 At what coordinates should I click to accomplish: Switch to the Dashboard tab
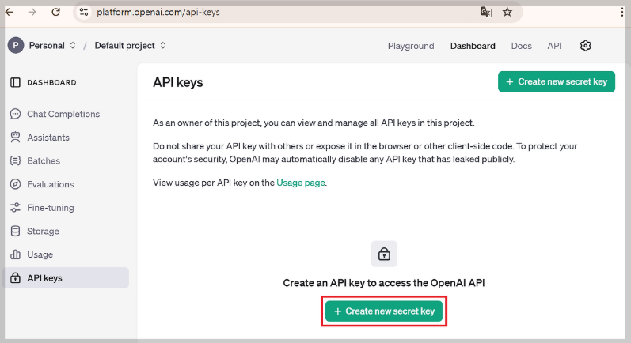click(473, 46)
